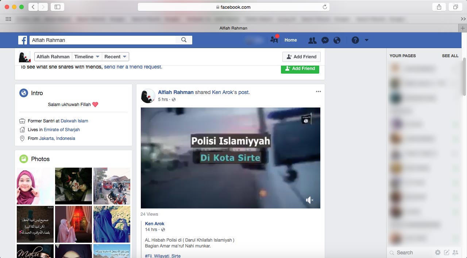Click the Safari page reload icon

click(x=325, y=7)
